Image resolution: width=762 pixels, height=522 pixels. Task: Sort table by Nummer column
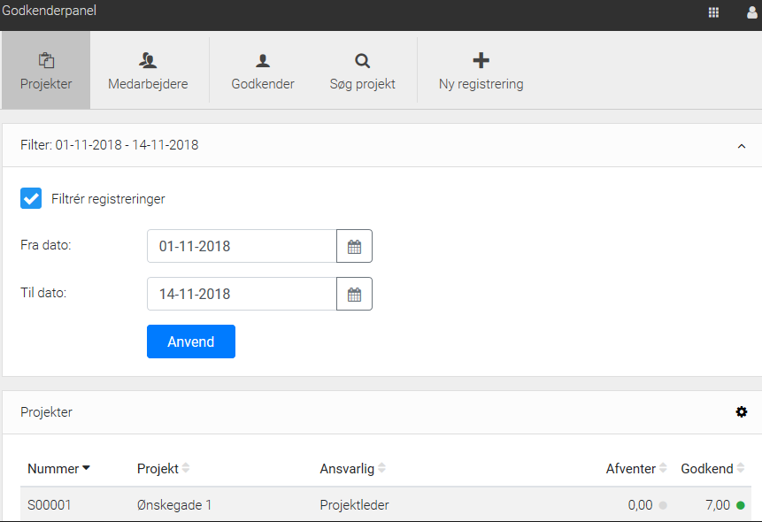click(x=58, y=469)
